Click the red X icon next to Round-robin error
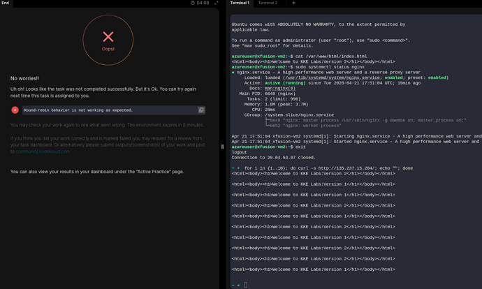Screen dimensions: 482x289 [15, 110]
